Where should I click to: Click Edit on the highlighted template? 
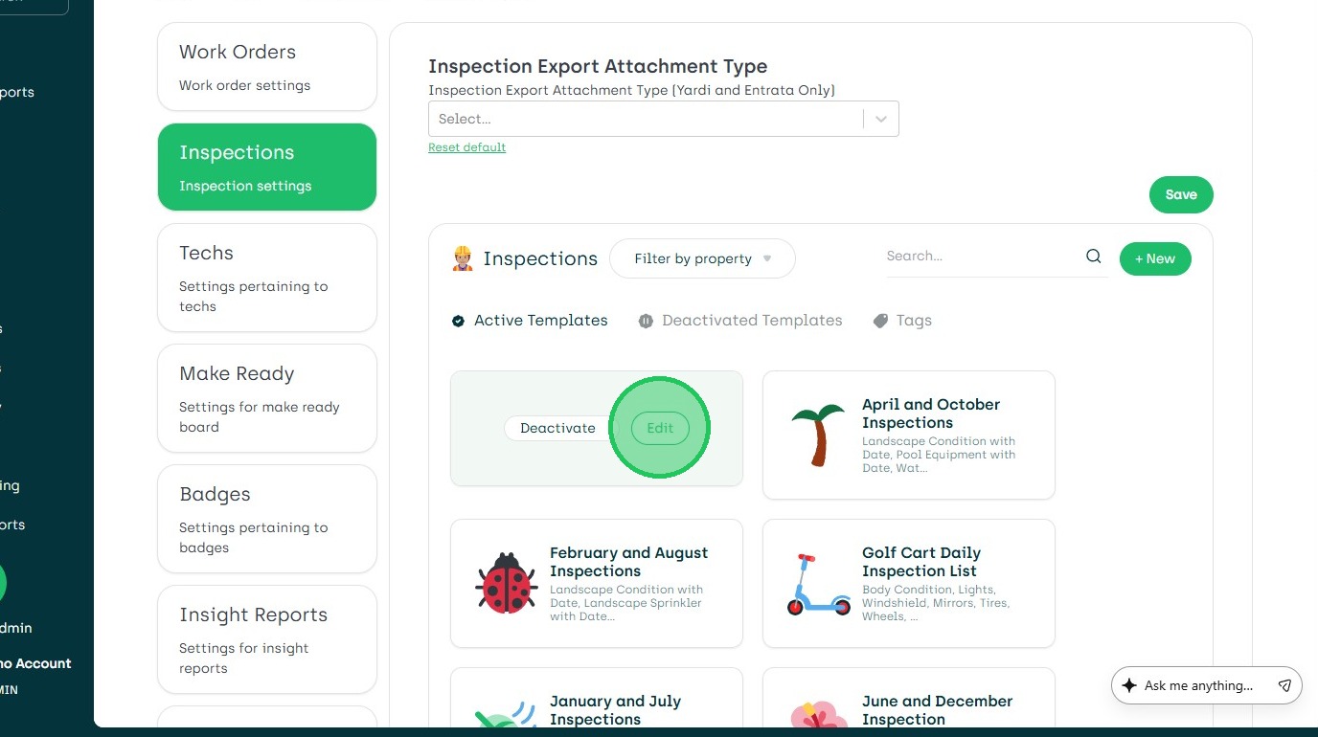click(x=660, y=428)
